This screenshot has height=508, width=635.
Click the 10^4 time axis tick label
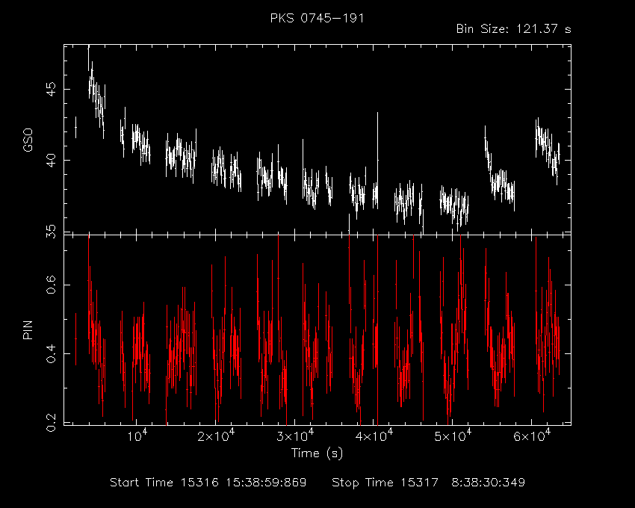click(137, 436)
